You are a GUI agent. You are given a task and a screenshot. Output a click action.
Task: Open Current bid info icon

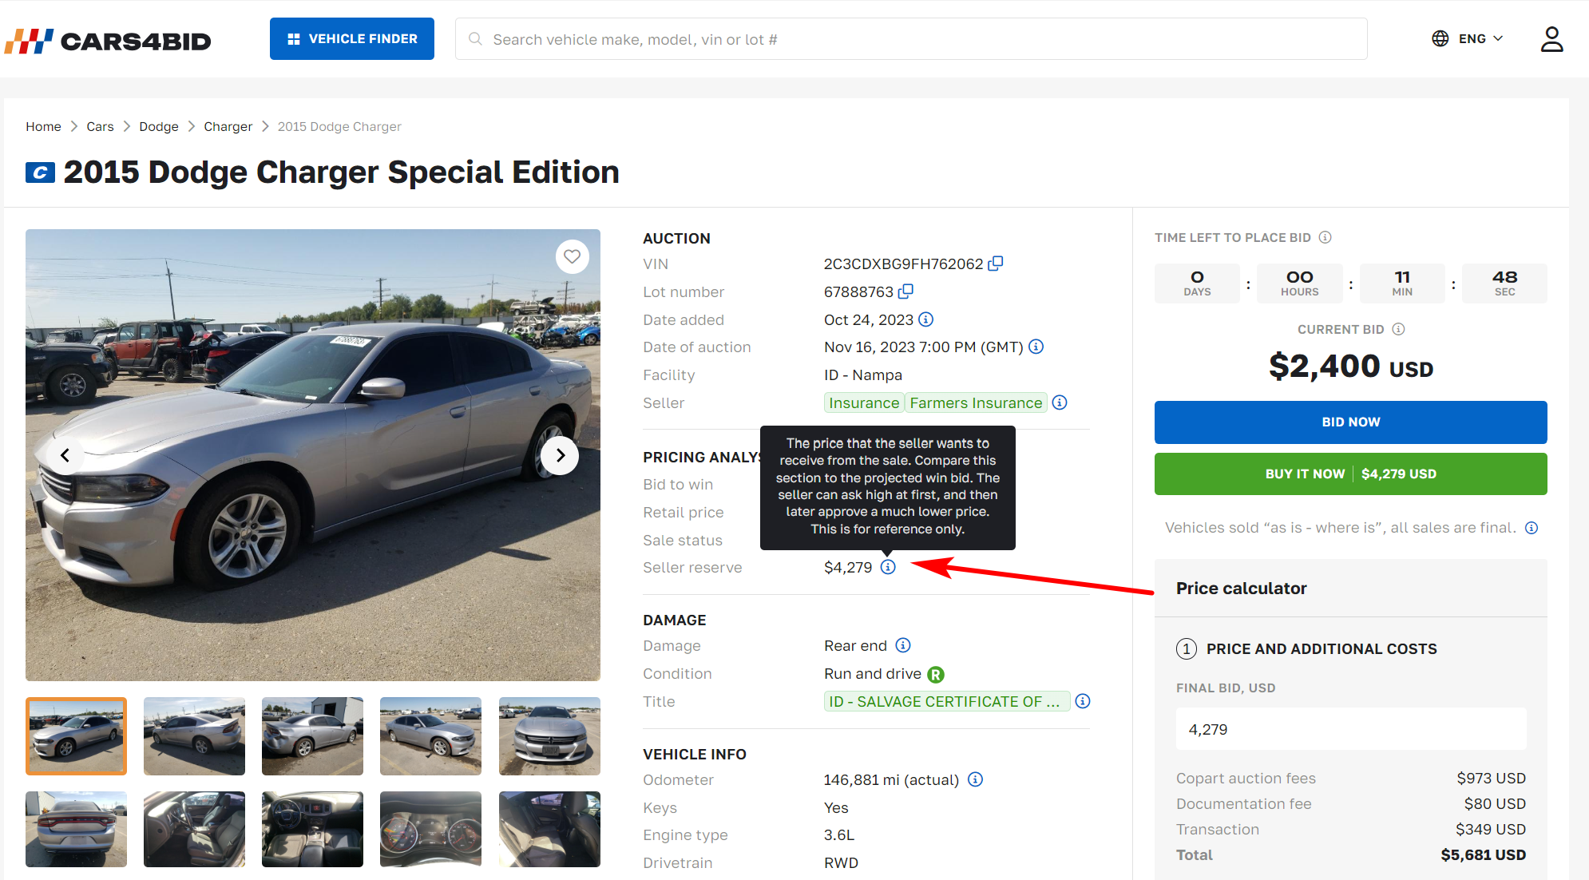click(x=1399, y=329)
